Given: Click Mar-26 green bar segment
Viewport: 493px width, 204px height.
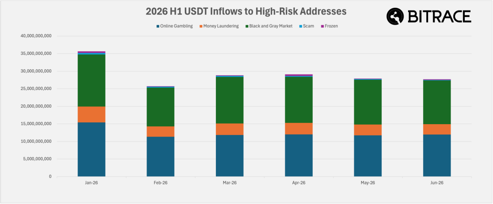Looking at the screenshot, I should [230, 100].
